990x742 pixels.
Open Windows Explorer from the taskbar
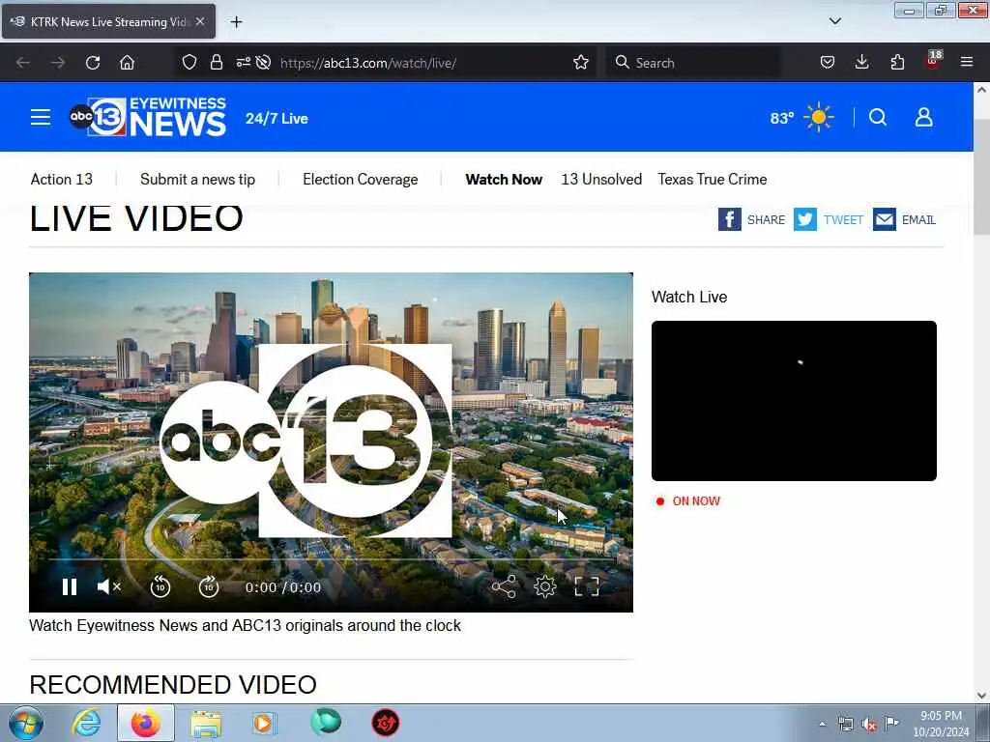206,723
